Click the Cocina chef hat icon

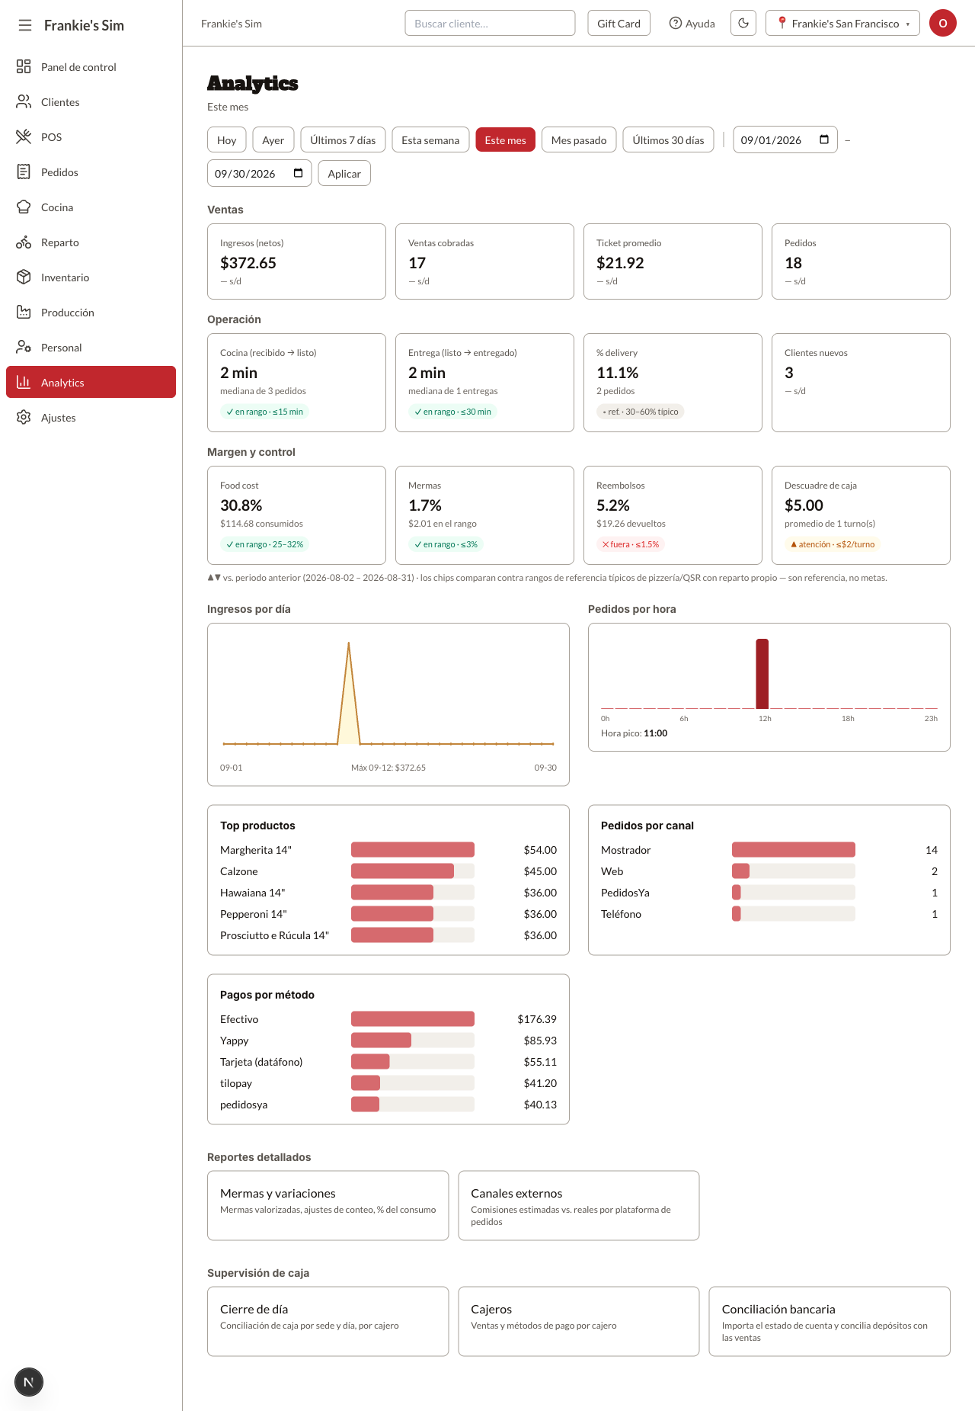point(24,207)
